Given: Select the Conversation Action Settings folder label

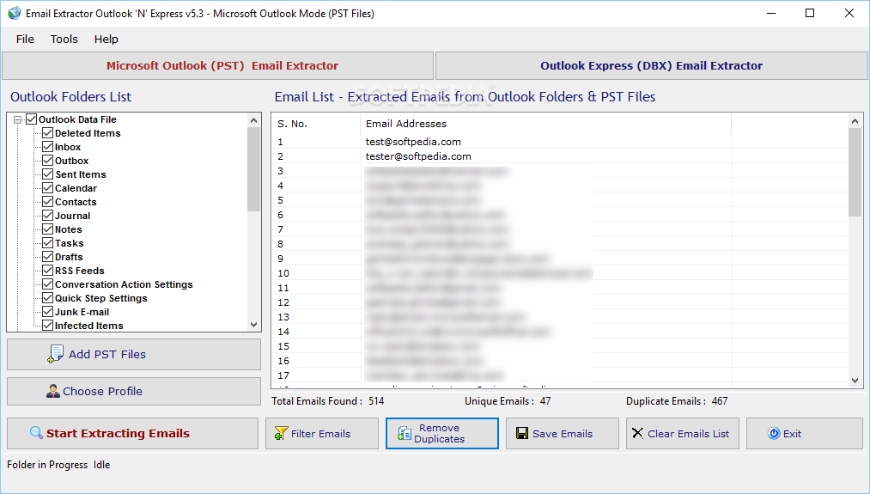Looking at the screenshot, I should point(124,284).
